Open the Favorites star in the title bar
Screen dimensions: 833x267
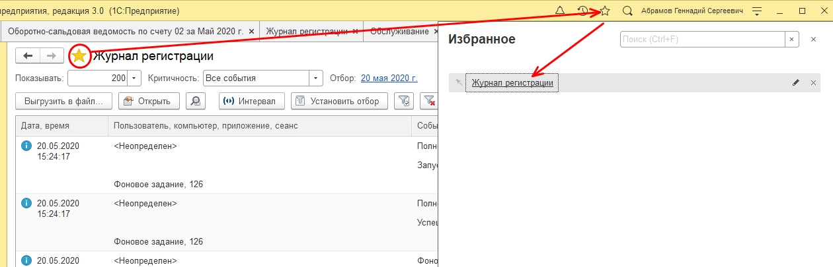(605, 11)
